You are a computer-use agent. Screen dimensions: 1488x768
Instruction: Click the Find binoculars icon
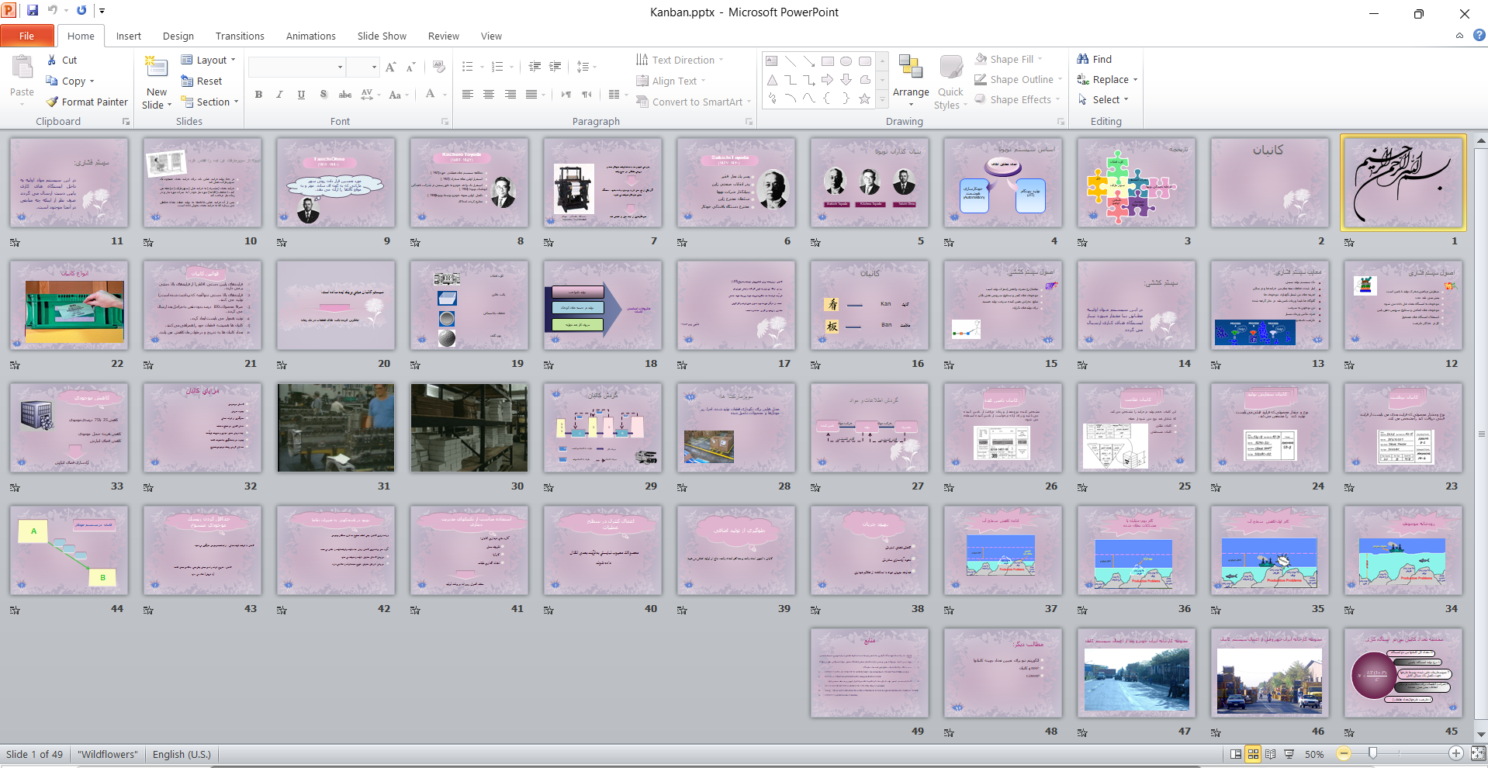coord(1083,59)
